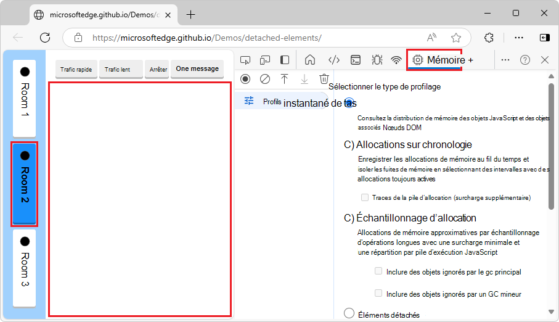Start recording heap profile
559x322 pixels.
245,79
